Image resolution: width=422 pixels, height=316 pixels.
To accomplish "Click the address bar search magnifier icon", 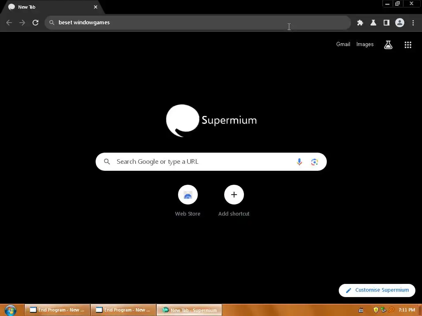I will [52, 23].
